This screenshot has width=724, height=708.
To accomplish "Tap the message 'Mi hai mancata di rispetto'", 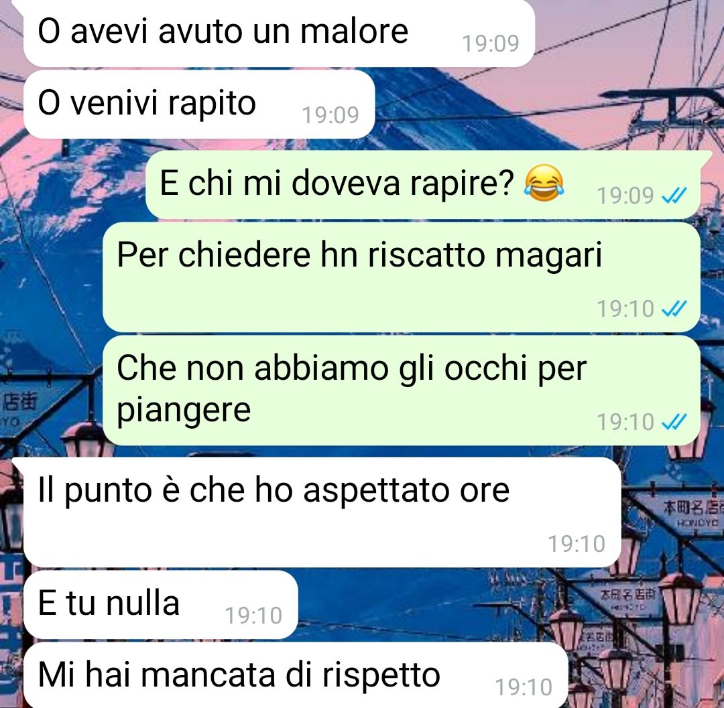I will click(x=296, y=675).
